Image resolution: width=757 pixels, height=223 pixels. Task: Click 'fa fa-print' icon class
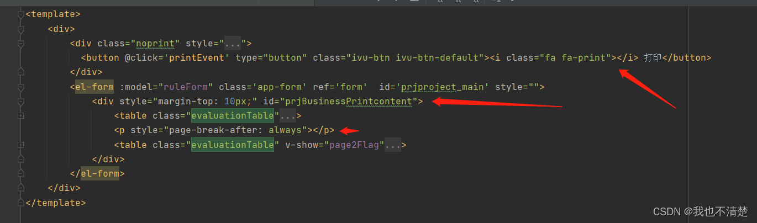[x=575, y=58]
